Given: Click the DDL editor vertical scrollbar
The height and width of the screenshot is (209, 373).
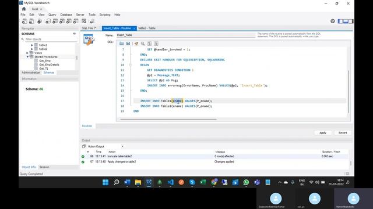Looking at the screenshot, I should coord(349,92).
